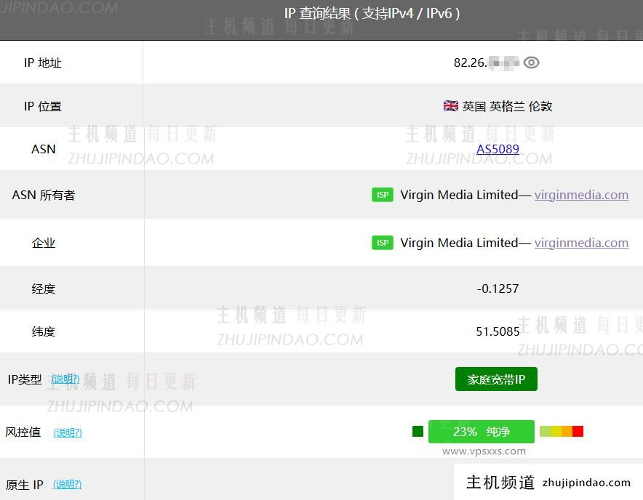
Task: Open the AS5089 link
Action: [x=498, y=149]
